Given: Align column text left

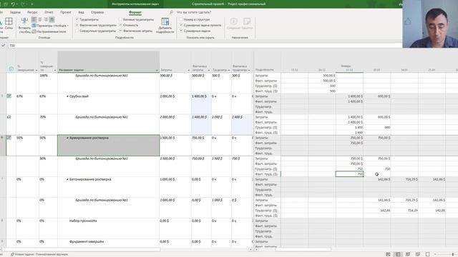Looking at the screenshot, I should click(x=34, y=19).
